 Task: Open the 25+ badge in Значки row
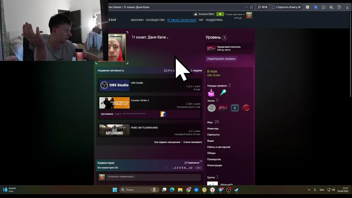click(223, 108)
